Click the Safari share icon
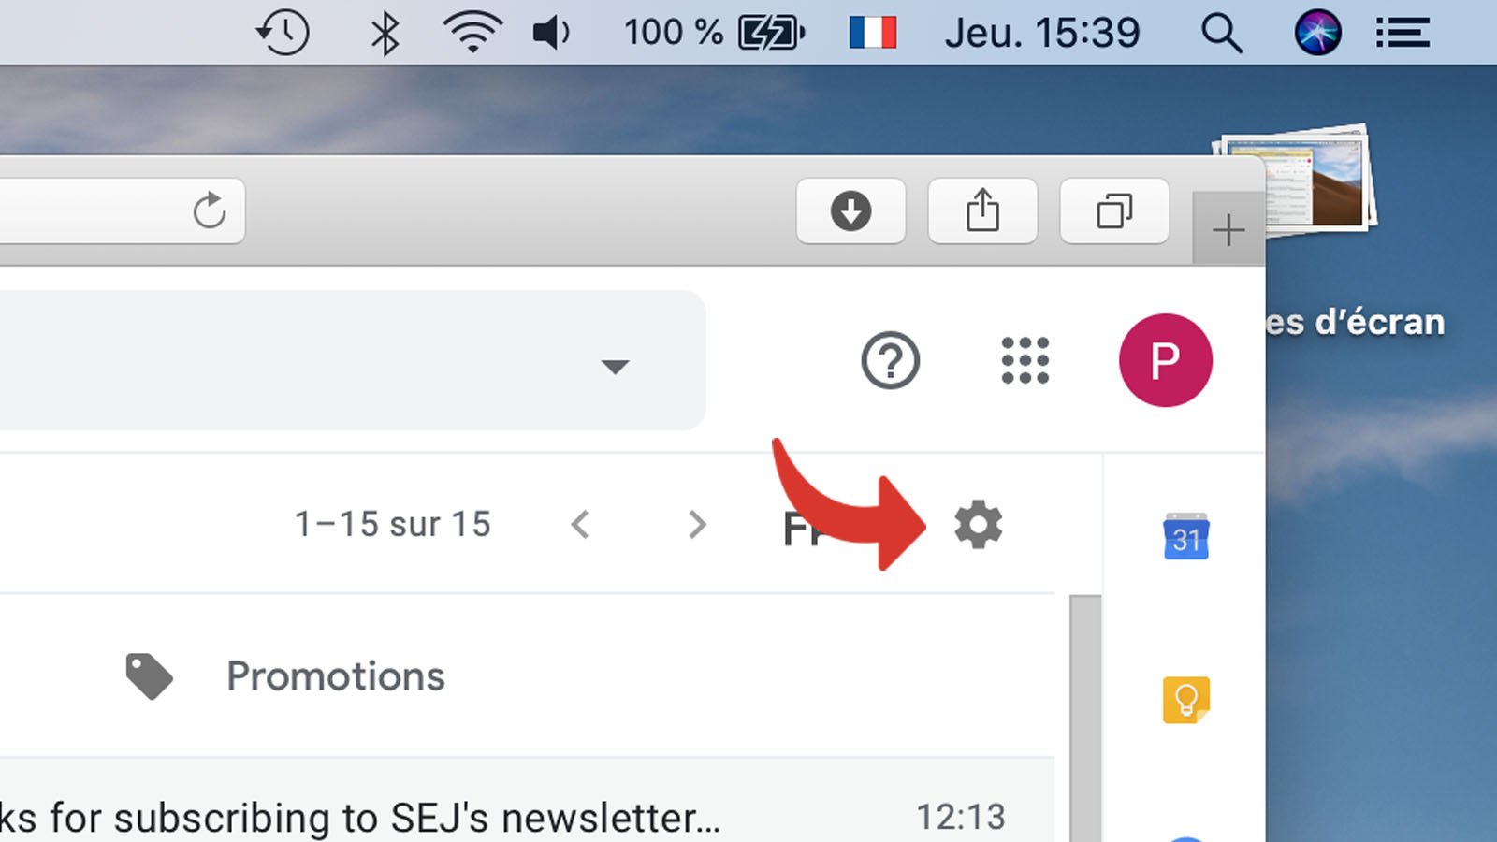Viewport: 1497px width, 842px height. 981,210
